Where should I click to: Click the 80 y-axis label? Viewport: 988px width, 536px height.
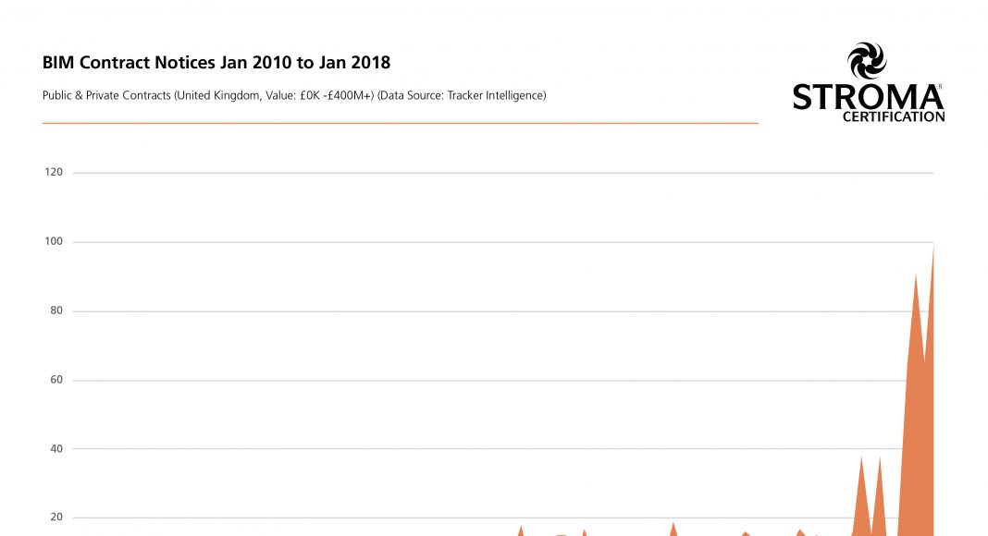56,311
